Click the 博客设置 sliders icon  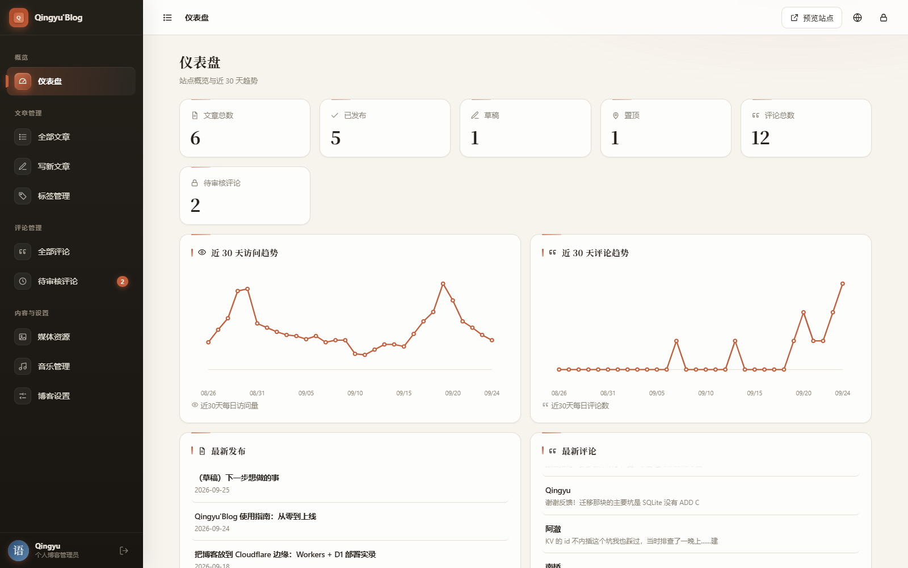[x=23, y=396]
